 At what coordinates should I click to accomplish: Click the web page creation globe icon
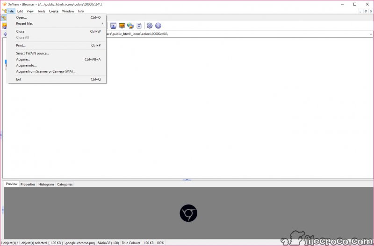point(130,26)
